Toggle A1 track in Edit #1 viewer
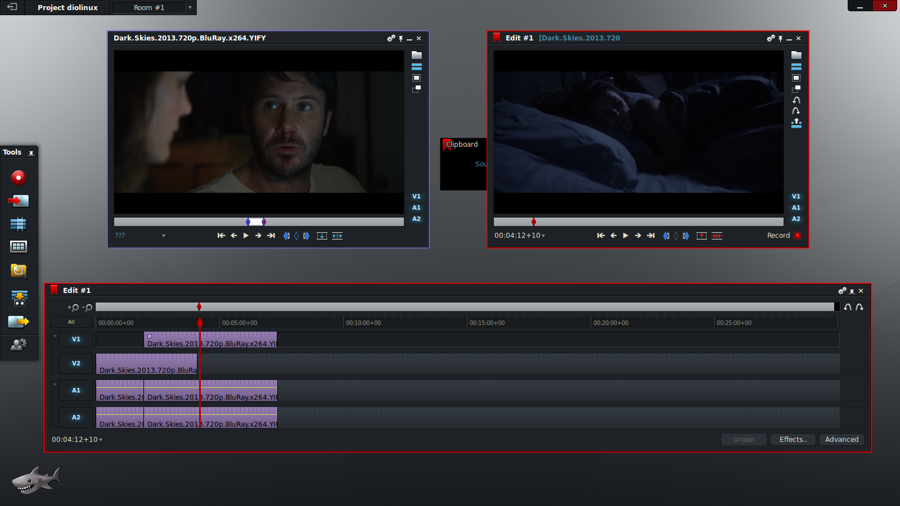This screenshot has width=900, height=506. coord(796,208)
